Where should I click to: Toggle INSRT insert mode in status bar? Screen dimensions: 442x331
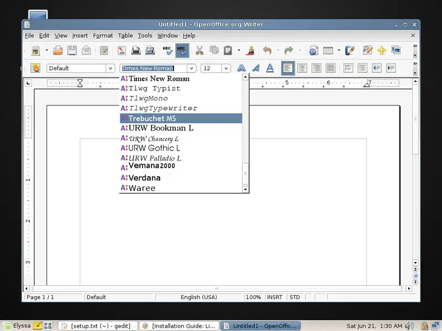(275, 297)
